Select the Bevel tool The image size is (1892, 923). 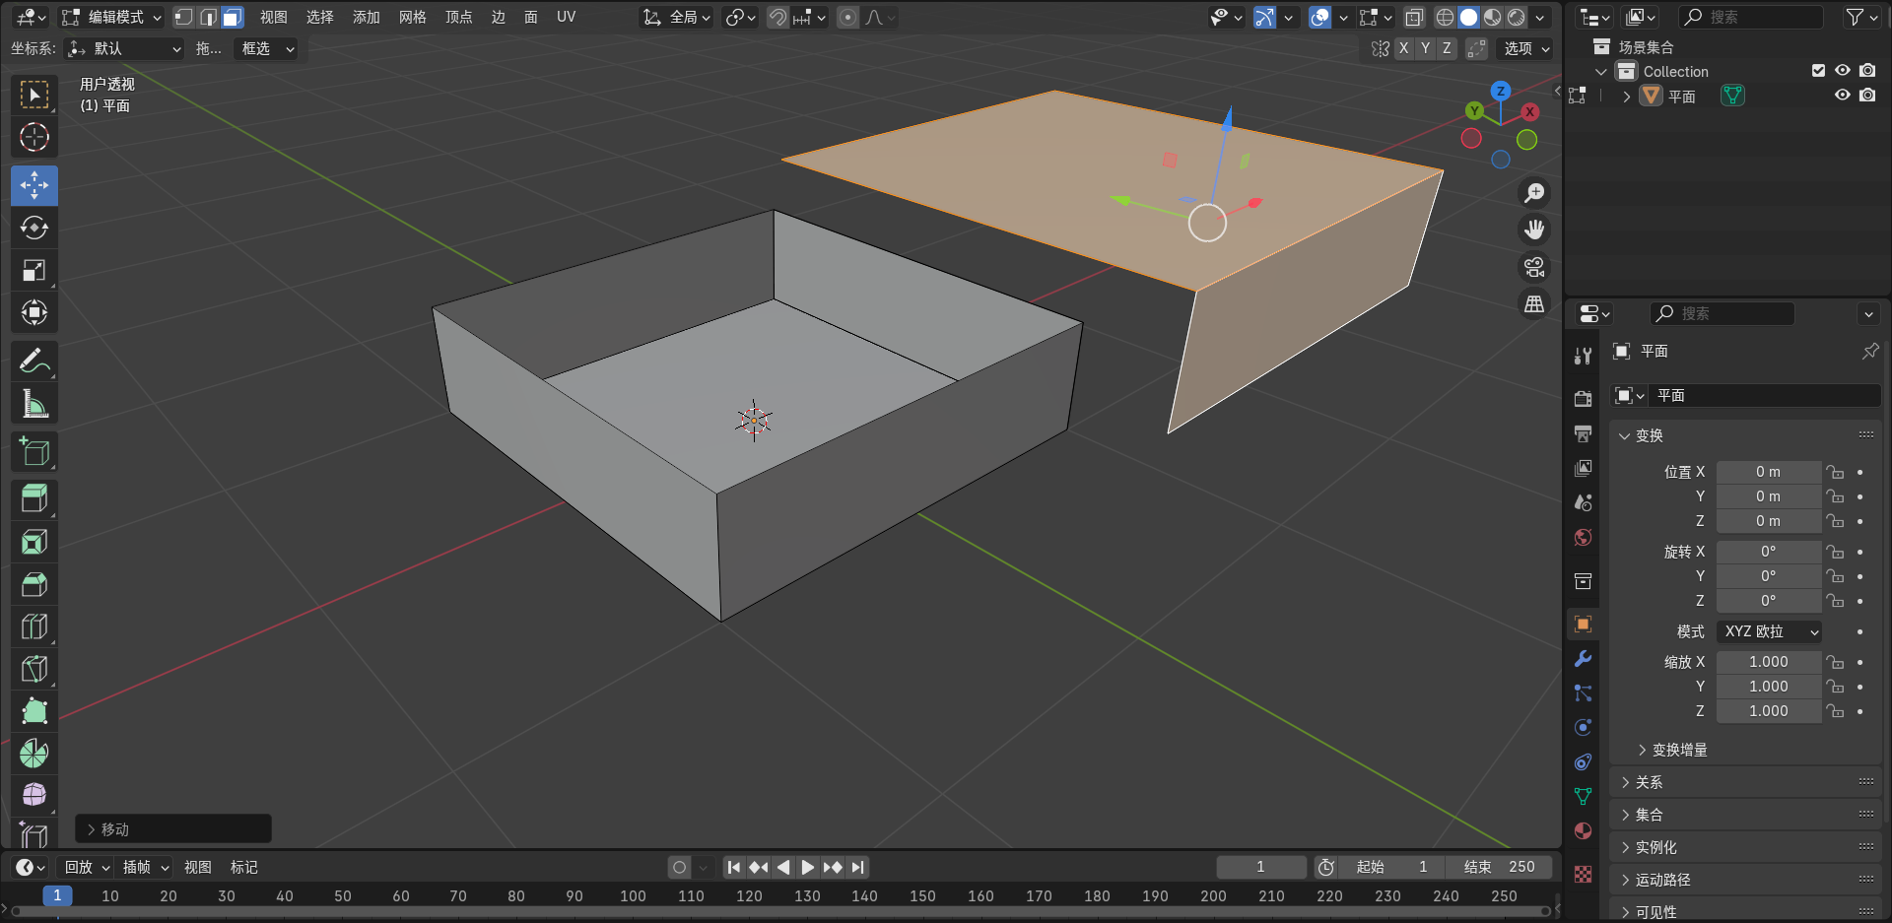pos(34,584)
